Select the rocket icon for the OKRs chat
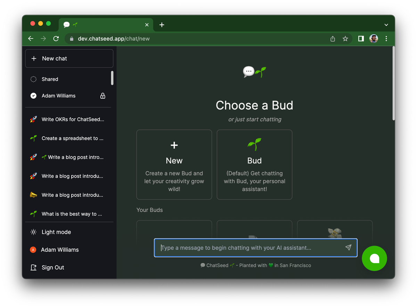 pos(33,119)
